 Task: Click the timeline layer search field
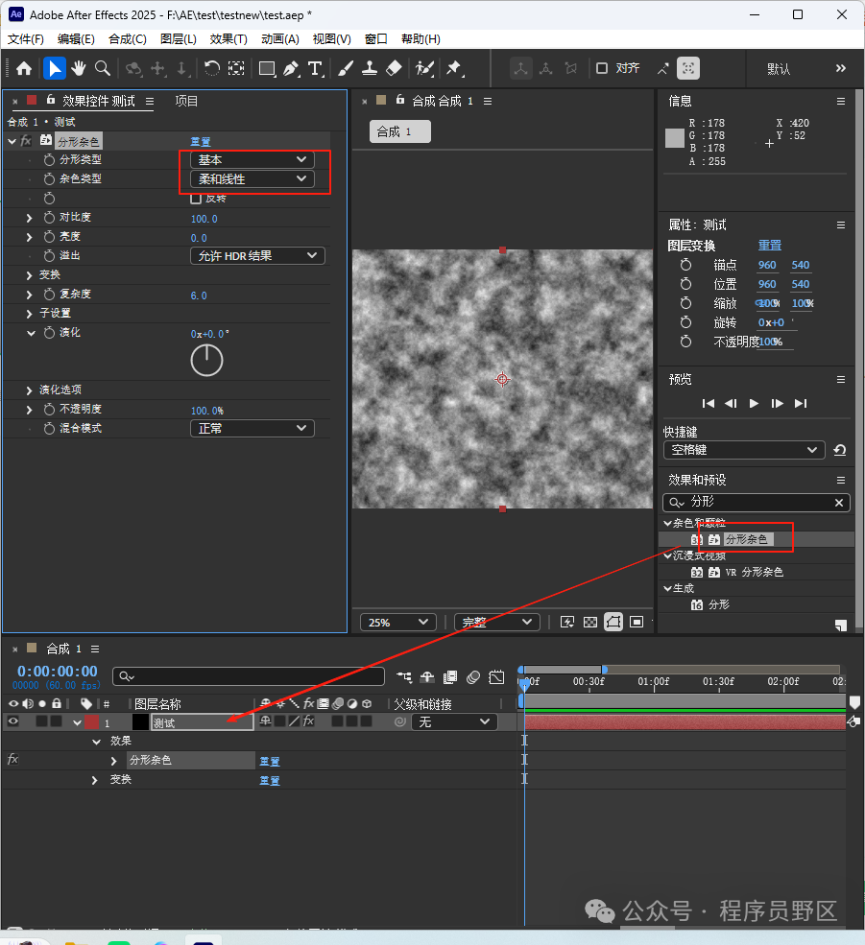249,676
